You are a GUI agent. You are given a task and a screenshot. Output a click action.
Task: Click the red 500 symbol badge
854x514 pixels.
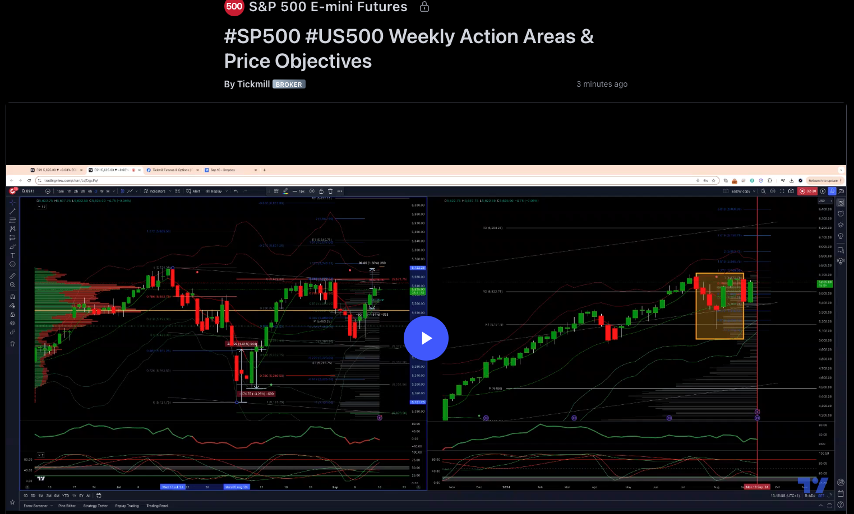234,7
